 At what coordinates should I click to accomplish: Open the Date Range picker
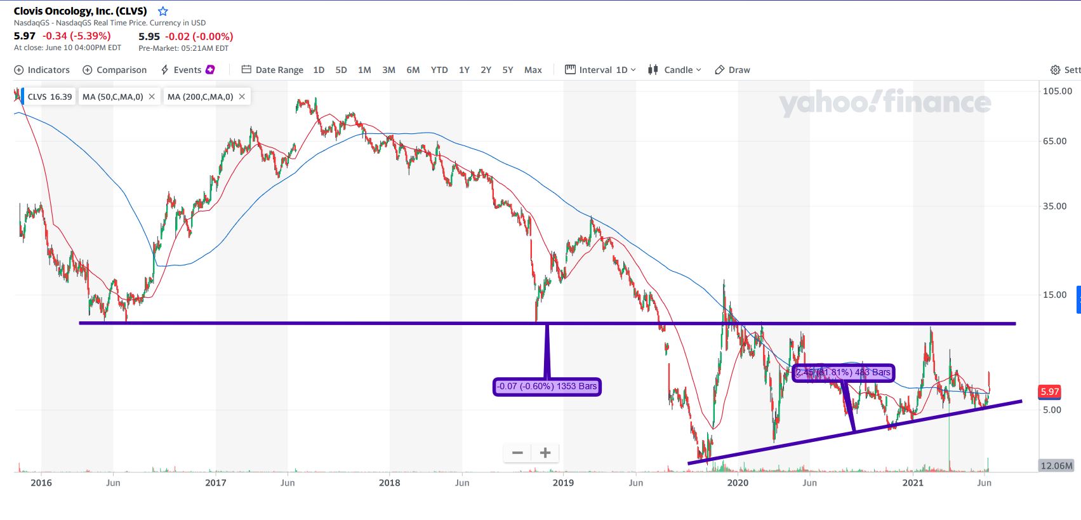coord(272,70)
